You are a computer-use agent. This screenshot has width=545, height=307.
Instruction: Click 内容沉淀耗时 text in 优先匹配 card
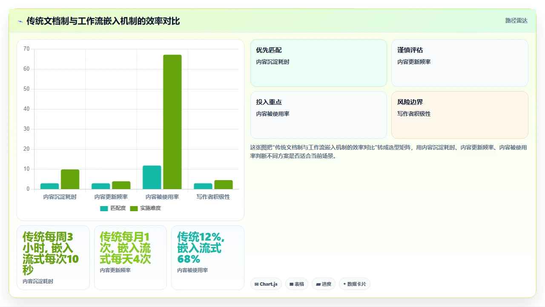[x=272, y=62]
